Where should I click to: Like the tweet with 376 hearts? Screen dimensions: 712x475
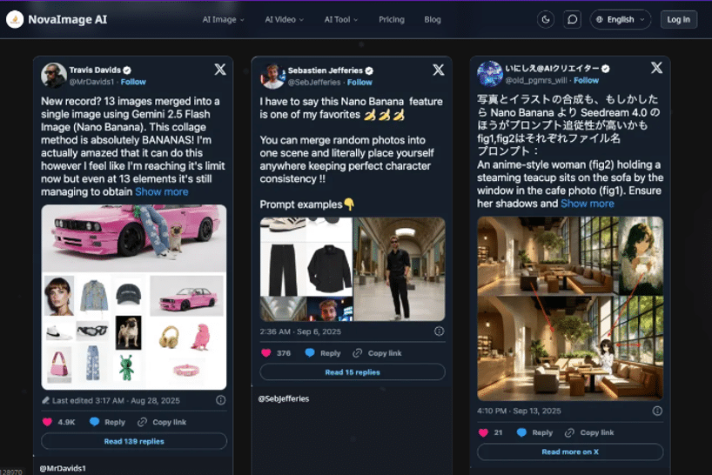point(266,353)
